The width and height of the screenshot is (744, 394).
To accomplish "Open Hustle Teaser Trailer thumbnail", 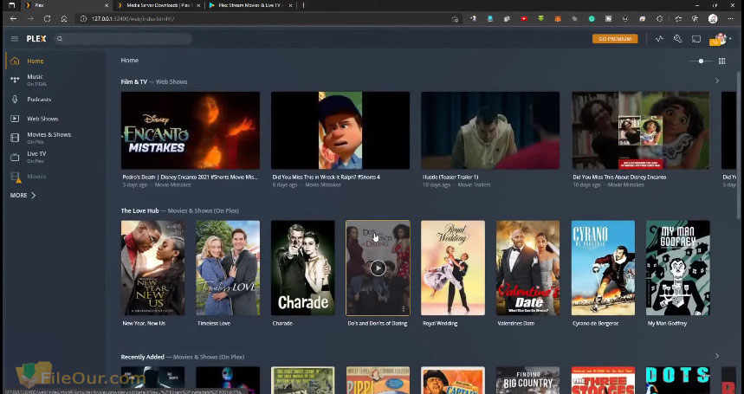I will click(x=490, y=131).
